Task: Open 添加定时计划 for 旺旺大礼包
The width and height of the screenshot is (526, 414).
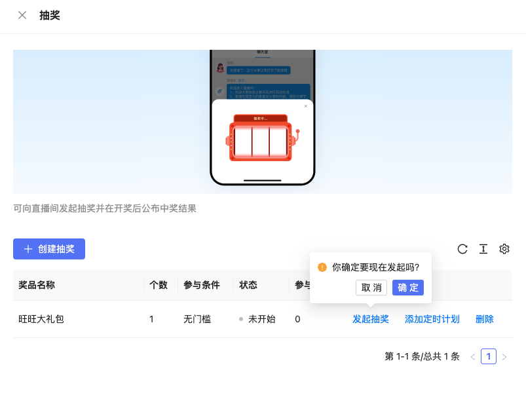Action: click(x=432, y=319)
